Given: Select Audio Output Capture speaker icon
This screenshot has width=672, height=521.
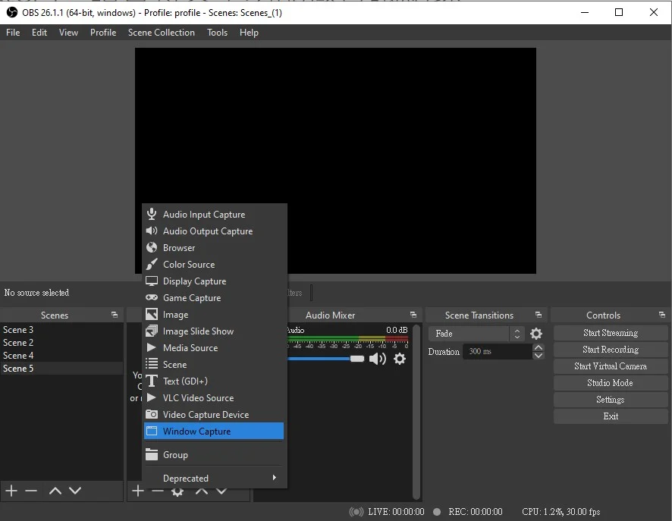Looking at the screenshot, I should pos(151,231).
